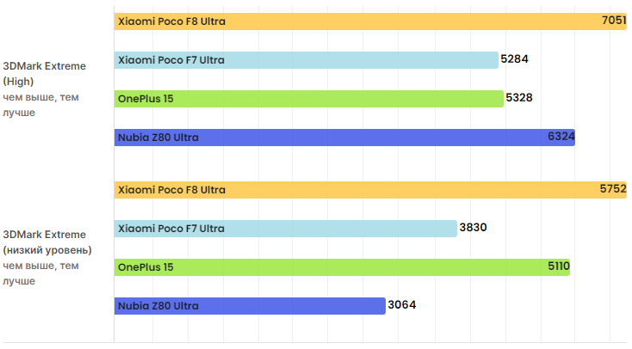Select the 5752 score value
The height and width of the screenshot is (349, 632).
(x=613, y=190)
